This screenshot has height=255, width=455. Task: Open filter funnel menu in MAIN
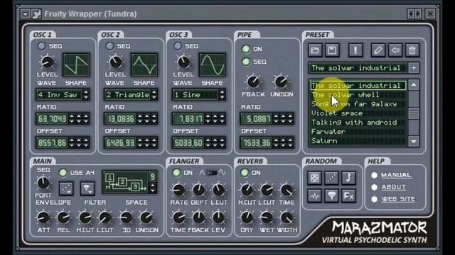pyautogui.click(x=87, y=188)
